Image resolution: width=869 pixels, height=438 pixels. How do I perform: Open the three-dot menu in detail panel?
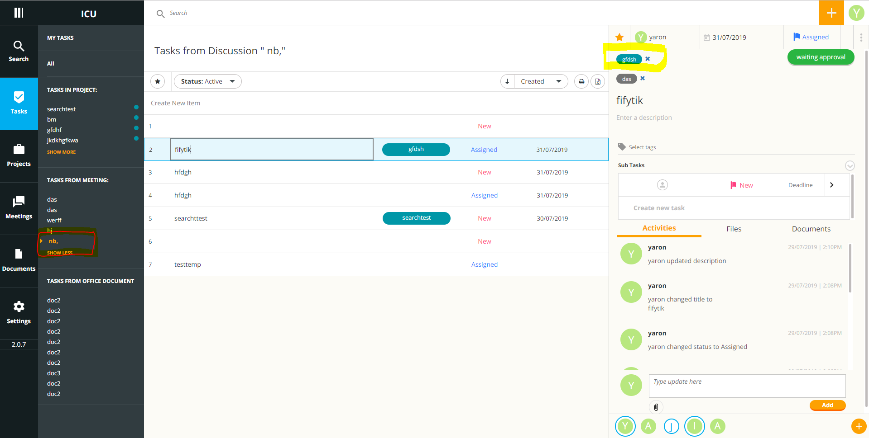coord(861,37)
